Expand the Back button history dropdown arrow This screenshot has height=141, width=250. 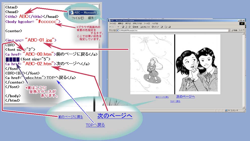[116, 27]
